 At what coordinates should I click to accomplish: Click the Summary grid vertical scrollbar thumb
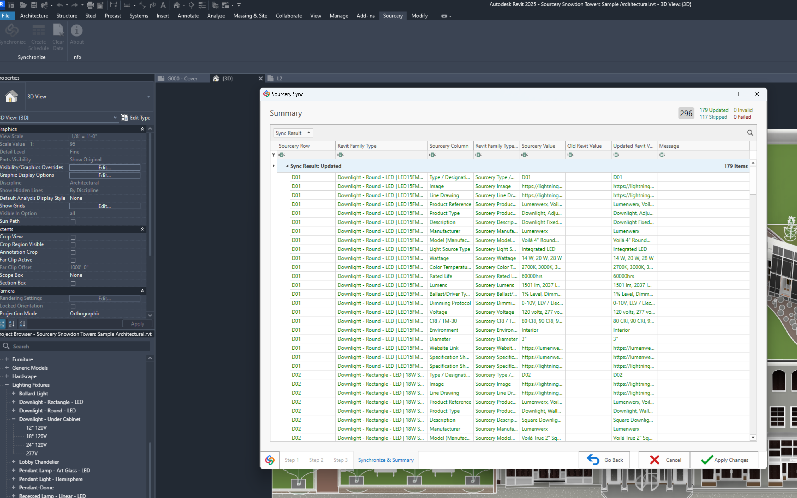tap(753, 181)
